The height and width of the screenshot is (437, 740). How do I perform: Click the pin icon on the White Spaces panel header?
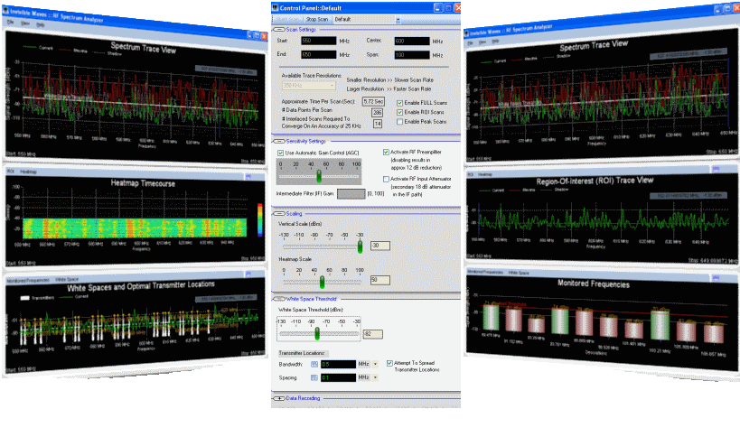coord(248,274)
